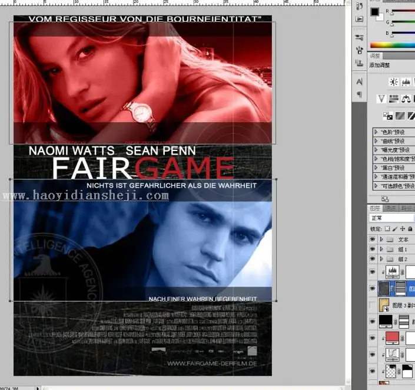Viewport: 415px width, 390px height.
Task: Add a Posterize adjustment icon
Action: click(400, 116)
